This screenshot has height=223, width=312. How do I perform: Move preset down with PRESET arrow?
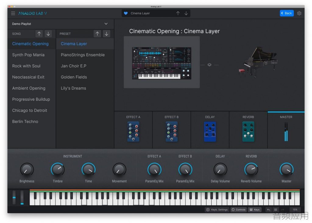(x=106, y=34)
